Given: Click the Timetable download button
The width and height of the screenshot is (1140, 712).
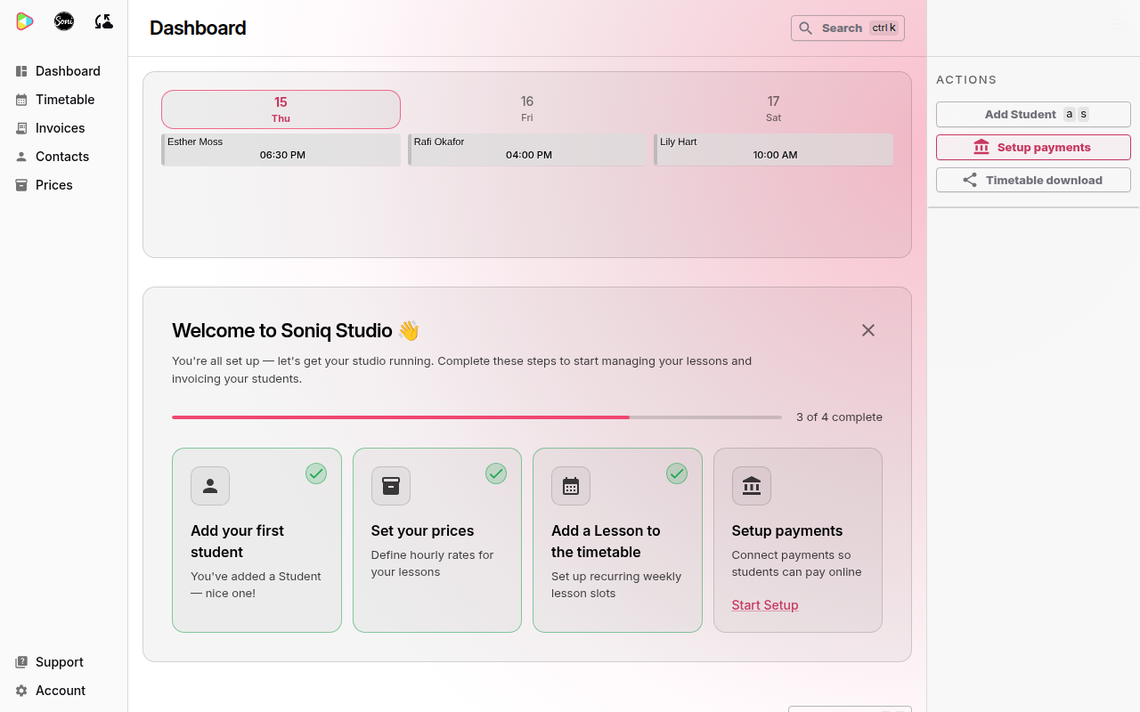Looking at the screenshot, I should 1033,180.
